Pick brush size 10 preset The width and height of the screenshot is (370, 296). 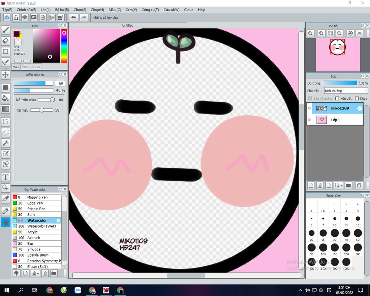[x=335, y=221]
